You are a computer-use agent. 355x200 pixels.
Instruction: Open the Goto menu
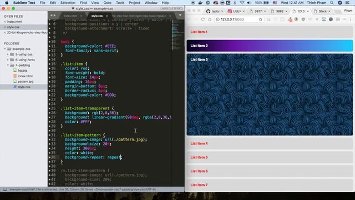pyautogui.click(x=107, y=3)
